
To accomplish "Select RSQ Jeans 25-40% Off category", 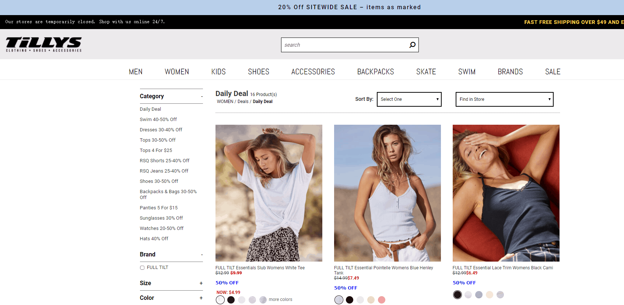I will [164, 171].
